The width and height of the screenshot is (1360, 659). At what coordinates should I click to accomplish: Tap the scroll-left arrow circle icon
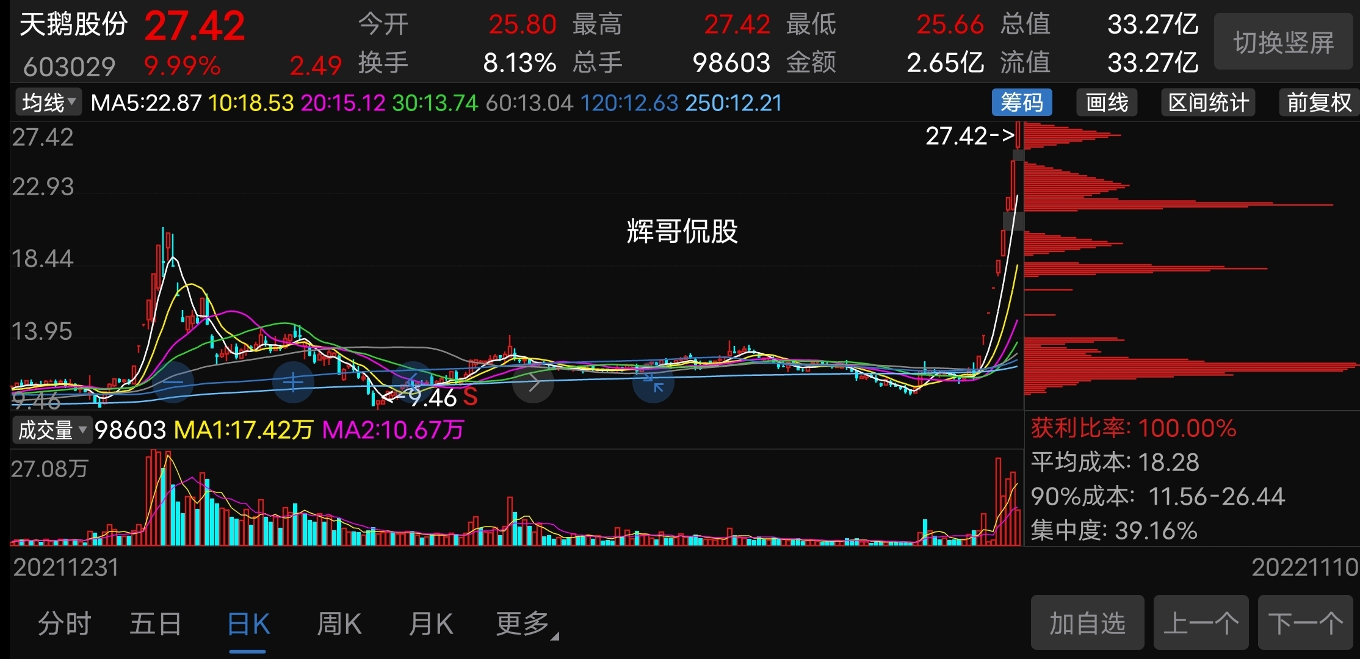413,383
